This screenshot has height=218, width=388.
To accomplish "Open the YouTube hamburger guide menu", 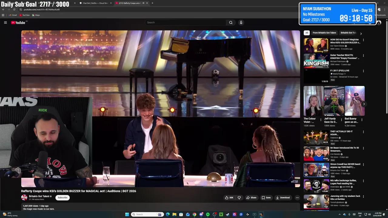I will click(5, 22).
